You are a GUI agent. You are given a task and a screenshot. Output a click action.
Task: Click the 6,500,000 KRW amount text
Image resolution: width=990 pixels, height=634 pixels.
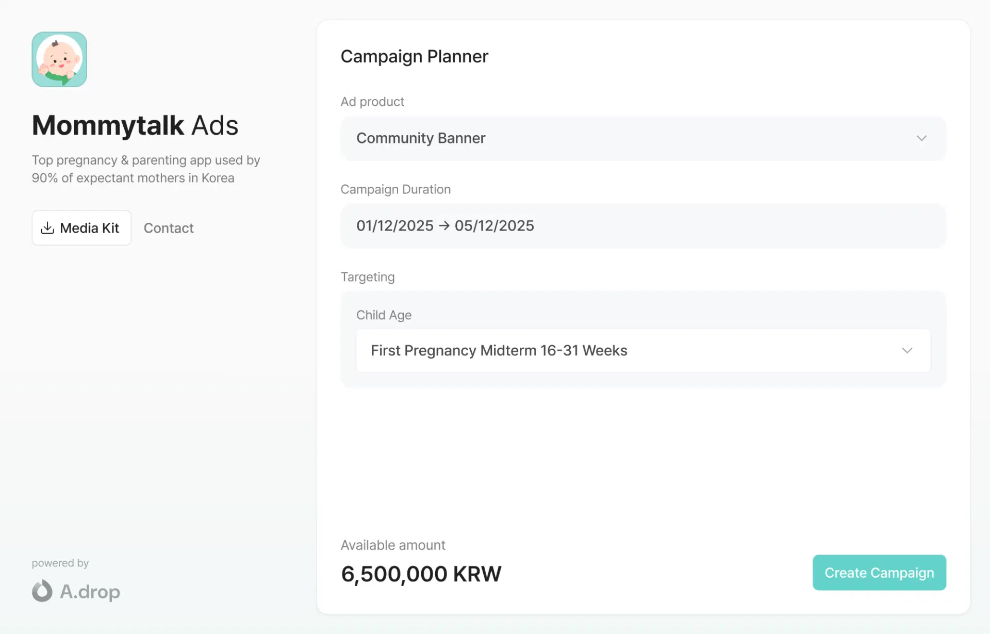pyautogui.click(x=421, y=574)
